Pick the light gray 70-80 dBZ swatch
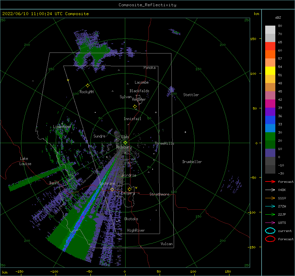 point(270,30)
